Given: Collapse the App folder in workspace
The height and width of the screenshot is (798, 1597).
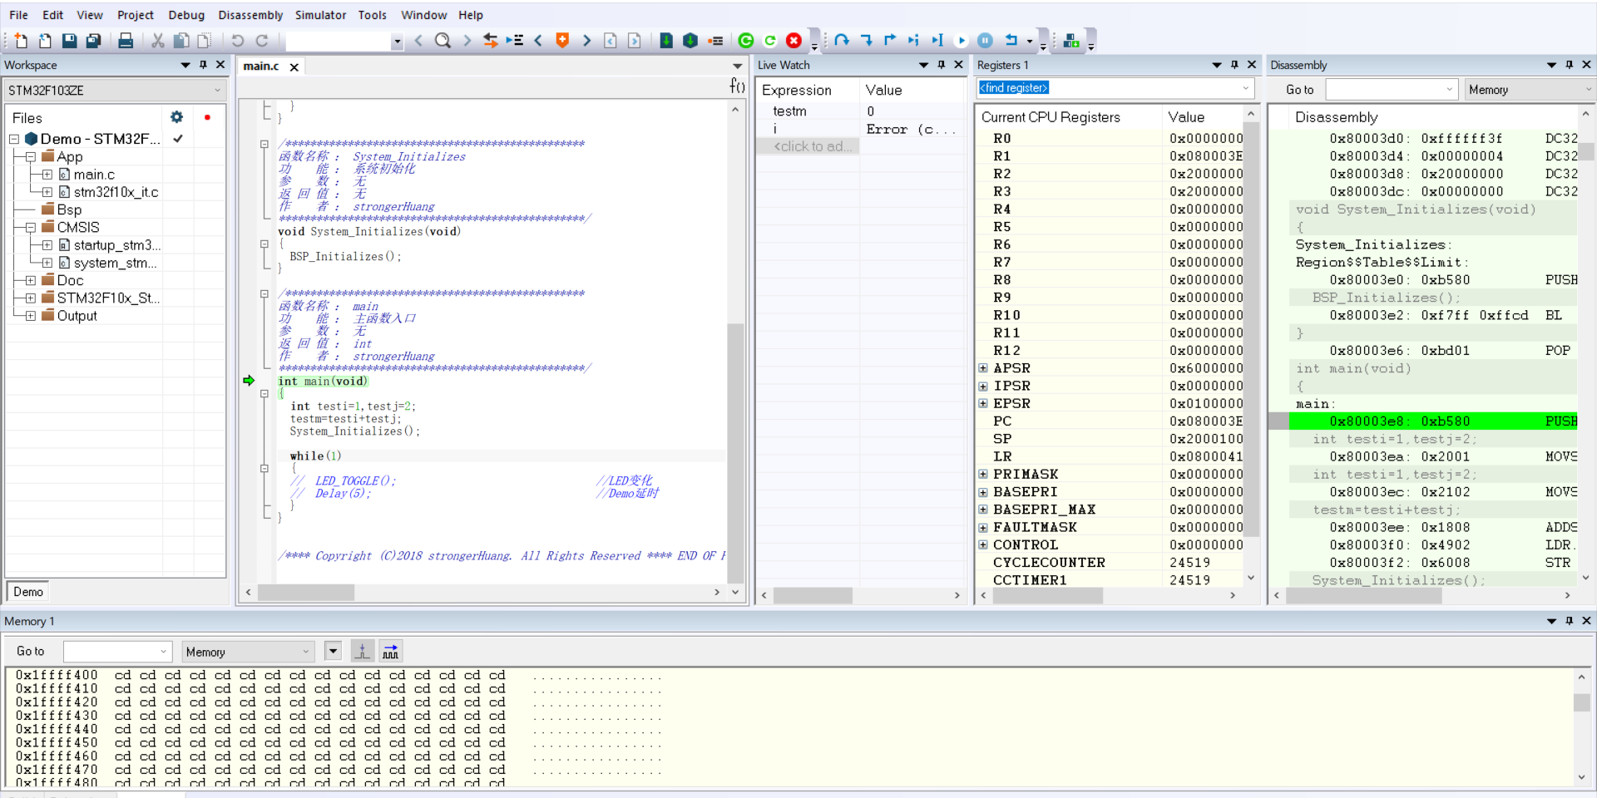Looking at the screenshot, I should point(31,156).
